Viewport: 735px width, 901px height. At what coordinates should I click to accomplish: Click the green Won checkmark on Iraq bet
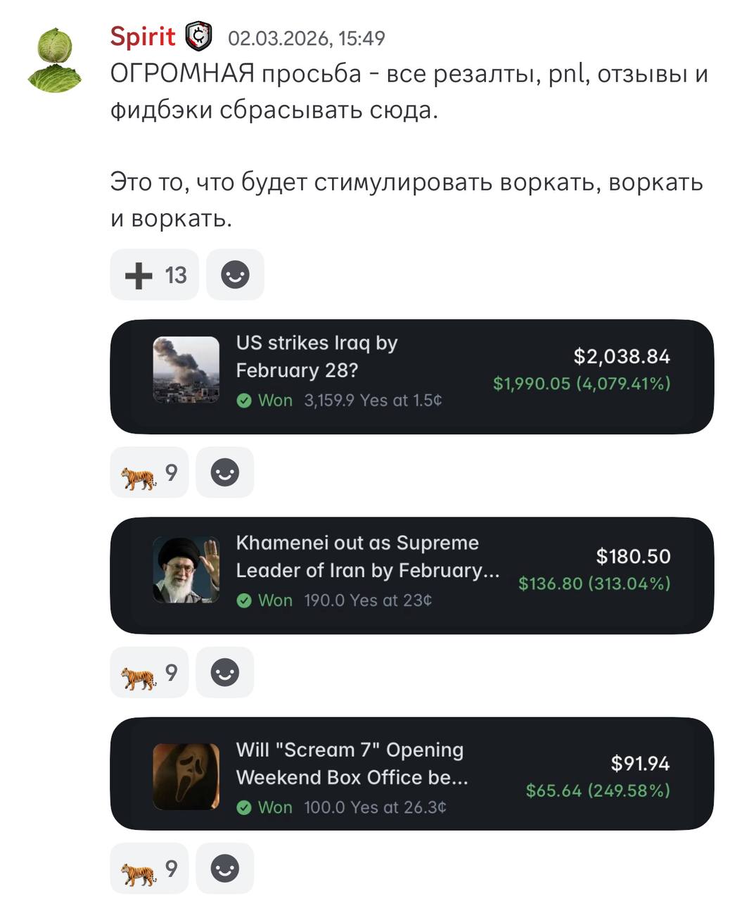tap(244, 401)
